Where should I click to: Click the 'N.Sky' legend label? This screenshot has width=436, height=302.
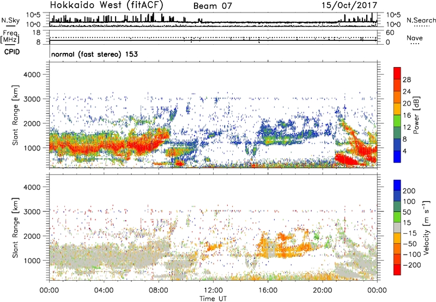pos(10,21)
